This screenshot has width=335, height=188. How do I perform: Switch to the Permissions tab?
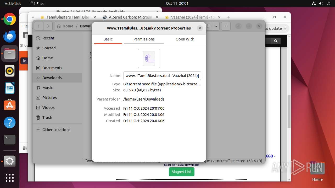[144, 39]
